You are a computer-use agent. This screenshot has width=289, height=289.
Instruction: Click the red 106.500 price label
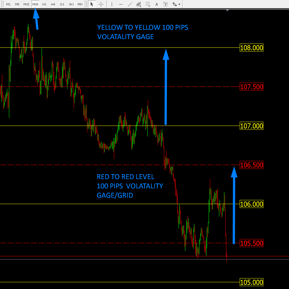(252, 165)
